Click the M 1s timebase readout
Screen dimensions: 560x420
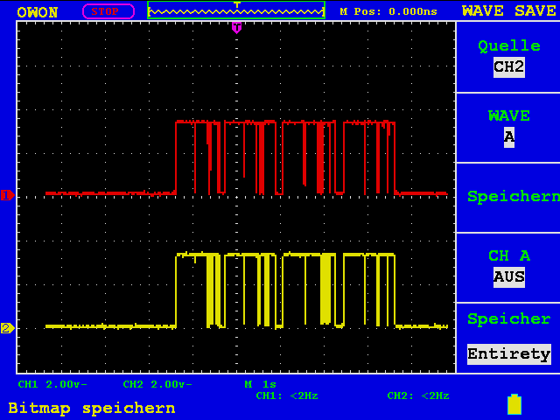pyautogui.click(x=261, y=384)
